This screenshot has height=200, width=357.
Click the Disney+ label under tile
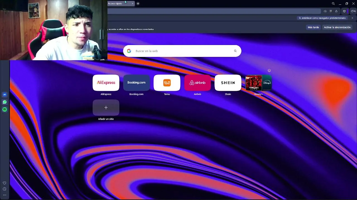(258, 94)
